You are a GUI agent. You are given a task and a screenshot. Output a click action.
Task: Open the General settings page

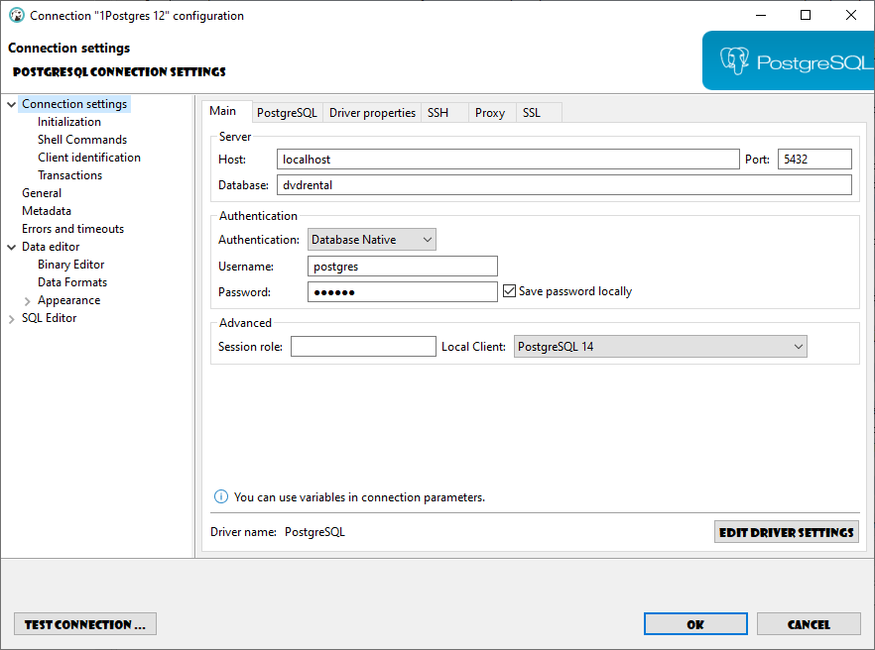tap(42, 193)
